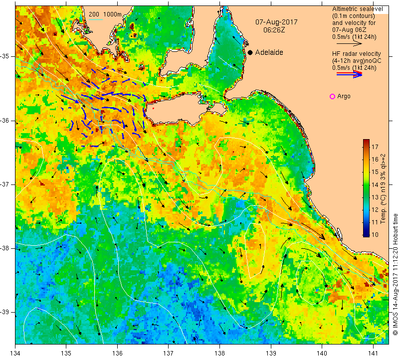Select the Adelaide map label

269,52
